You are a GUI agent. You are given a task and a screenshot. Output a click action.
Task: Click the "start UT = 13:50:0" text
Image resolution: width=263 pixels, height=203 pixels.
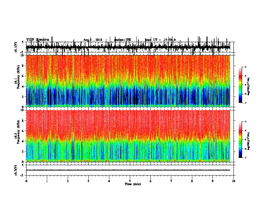pyautogui.click(x=160, y=40)
